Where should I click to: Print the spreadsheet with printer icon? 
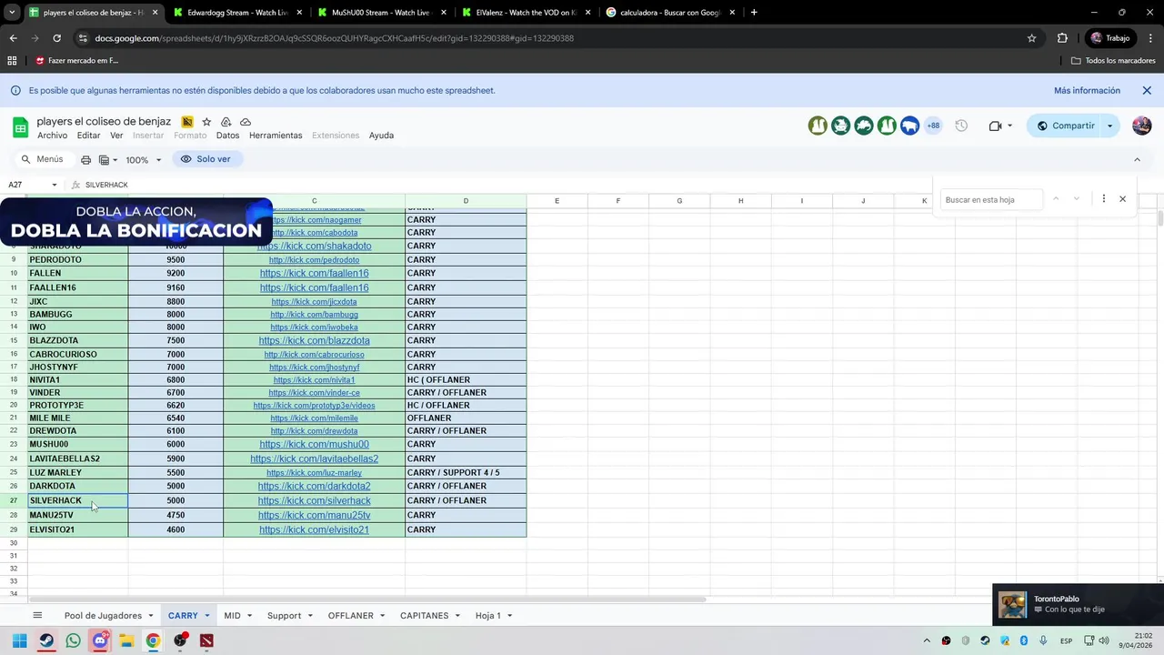[85, 159]
